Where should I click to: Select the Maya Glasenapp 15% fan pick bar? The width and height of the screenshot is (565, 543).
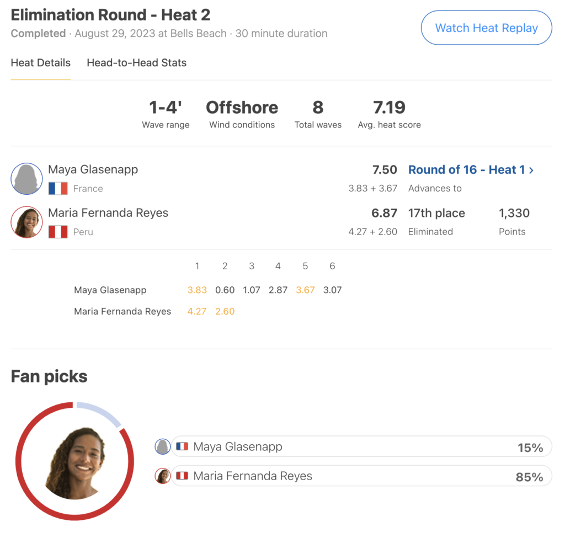pyautogui.click(x=361, y=446)
